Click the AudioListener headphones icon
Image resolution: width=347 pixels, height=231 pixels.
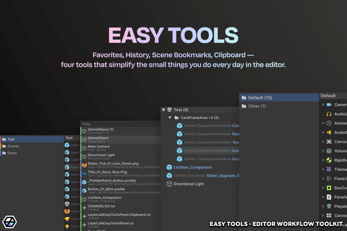[329, 114]
